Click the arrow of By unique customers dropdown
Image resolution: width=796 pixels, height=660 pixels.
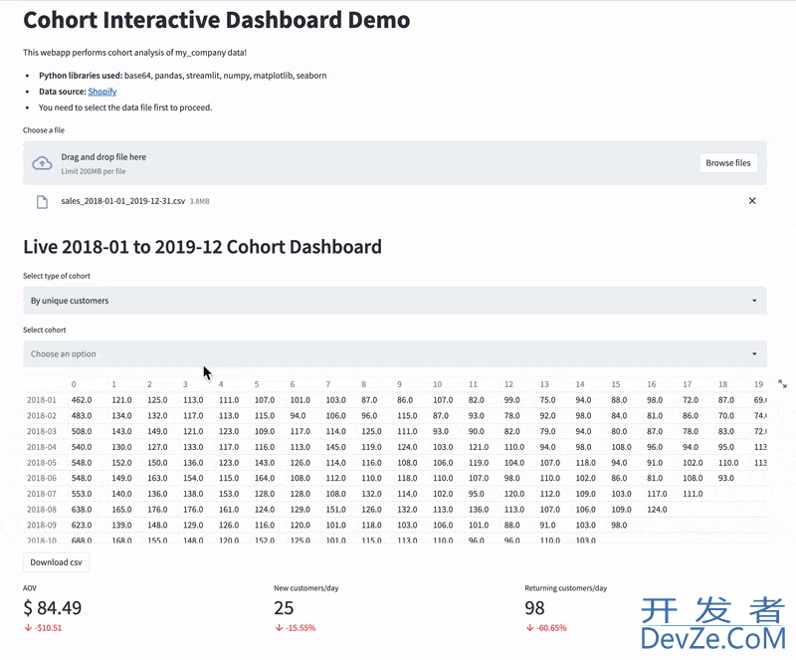click(x=754, y=301)
